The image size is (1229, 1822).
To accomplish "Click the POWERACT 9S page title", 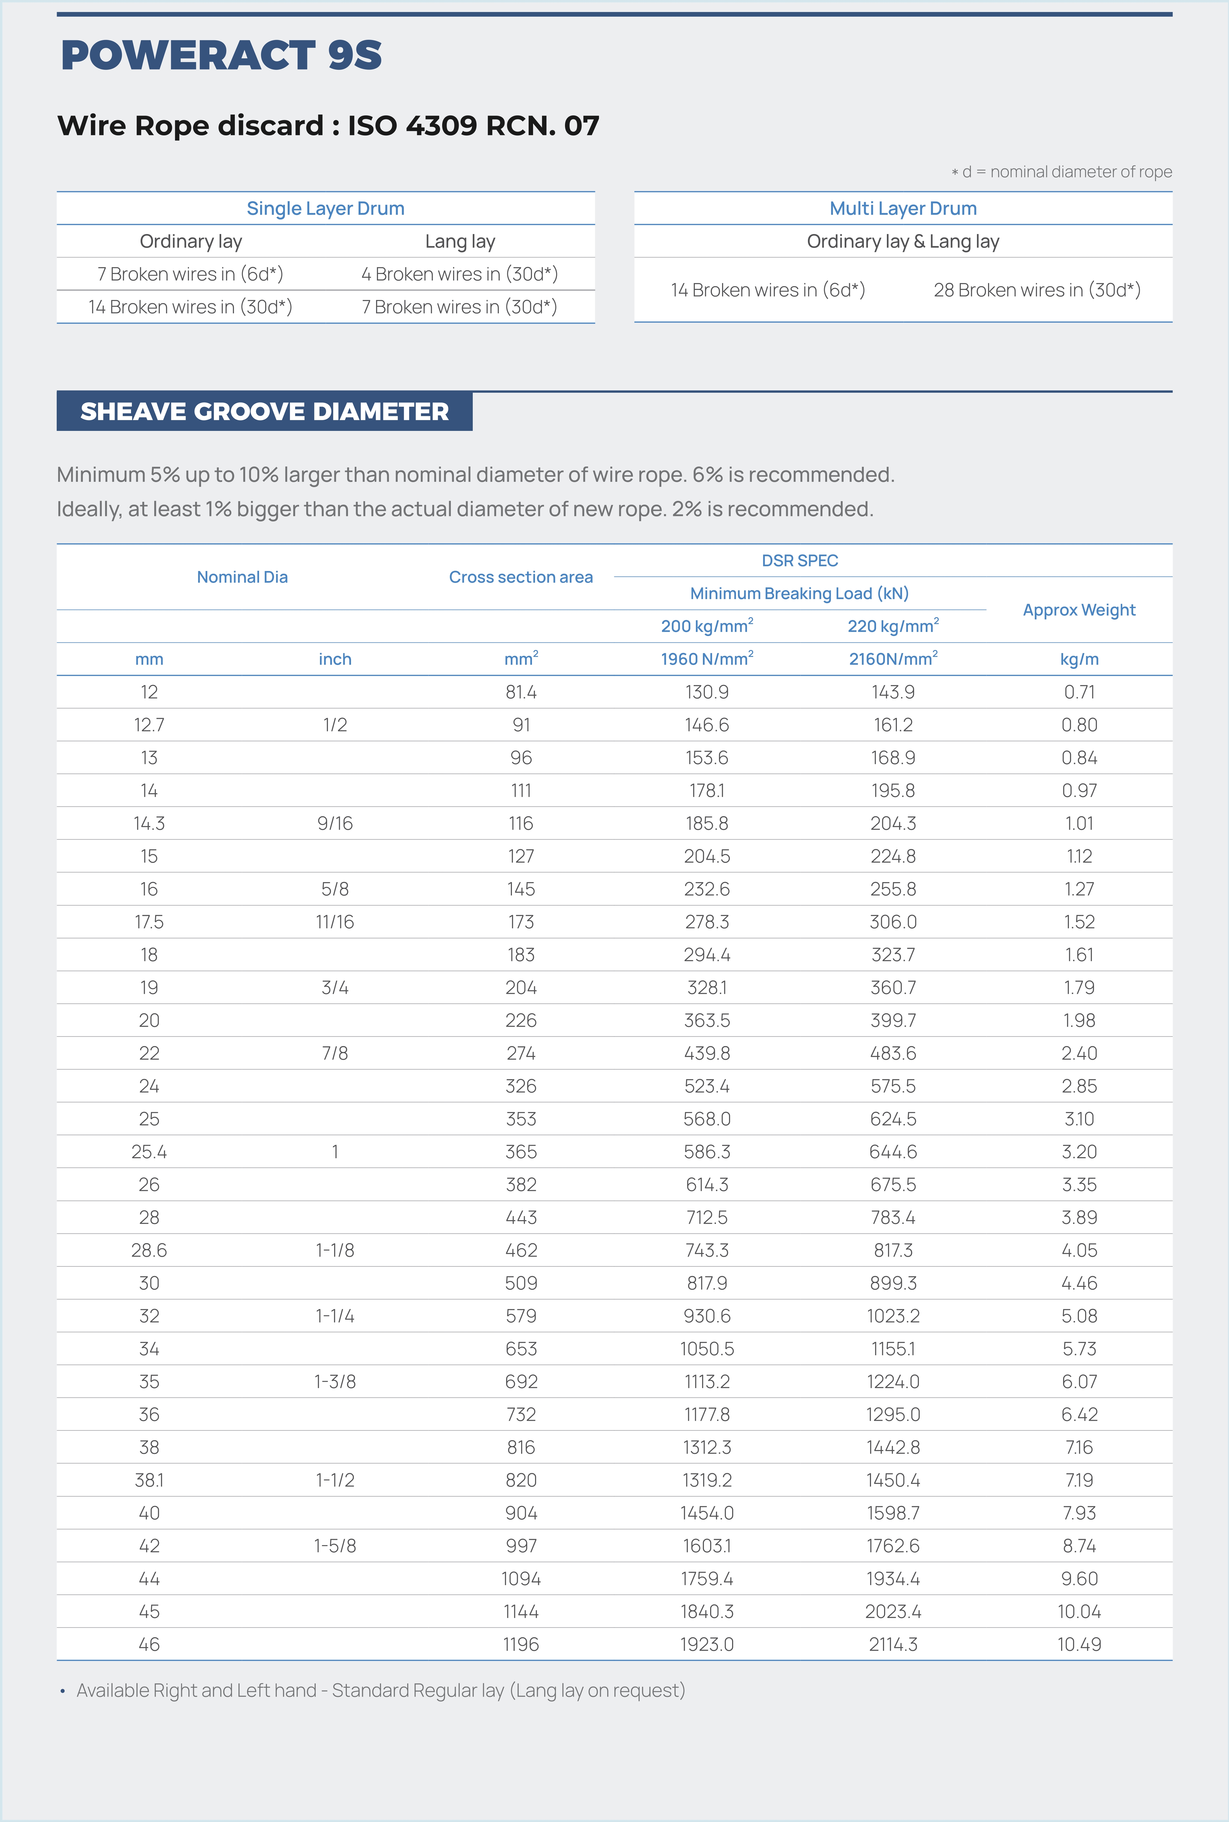I will coord(221,56).
